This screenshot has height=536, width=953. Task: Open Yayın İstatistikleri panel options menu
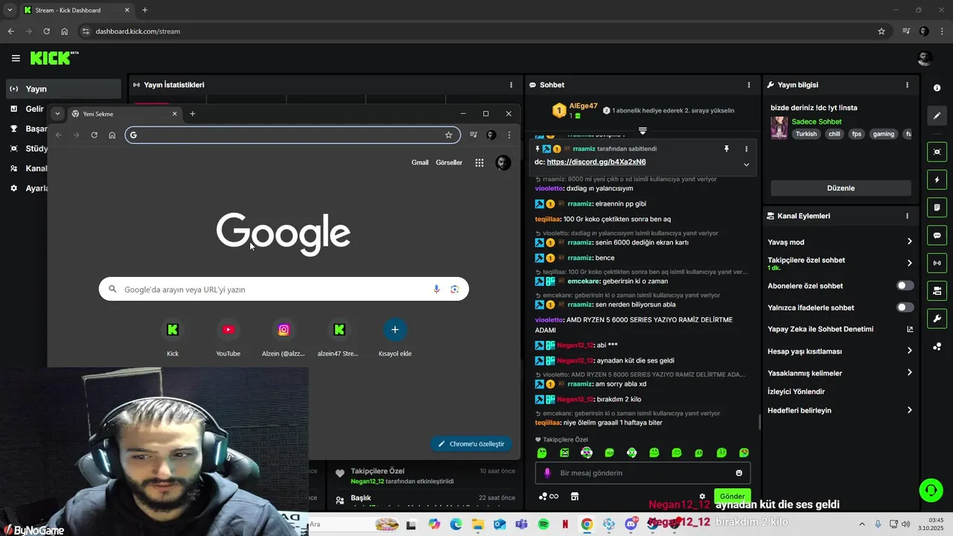click(511, 85)
